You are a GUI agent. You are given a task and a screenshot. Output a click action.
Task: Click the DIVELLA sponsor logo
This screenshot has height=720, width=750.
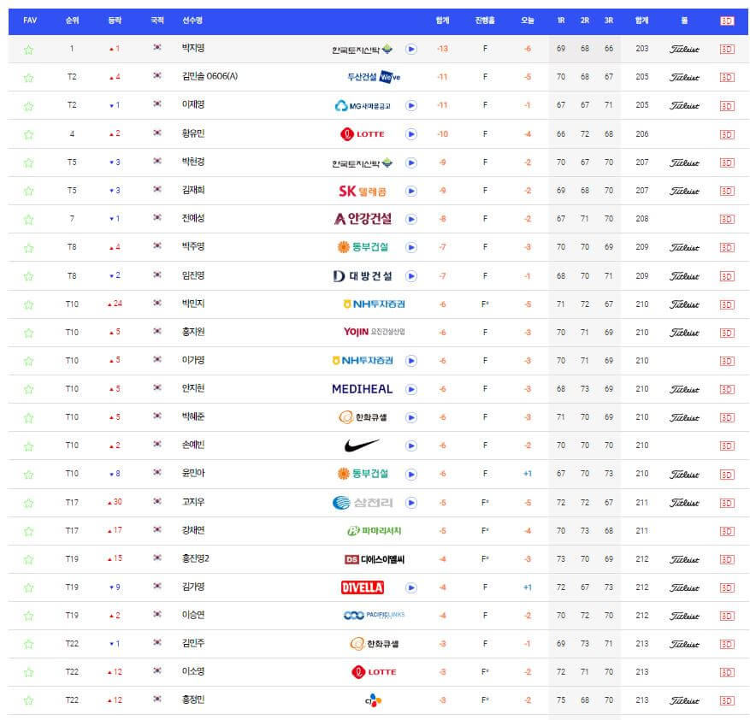click(363, 587)
